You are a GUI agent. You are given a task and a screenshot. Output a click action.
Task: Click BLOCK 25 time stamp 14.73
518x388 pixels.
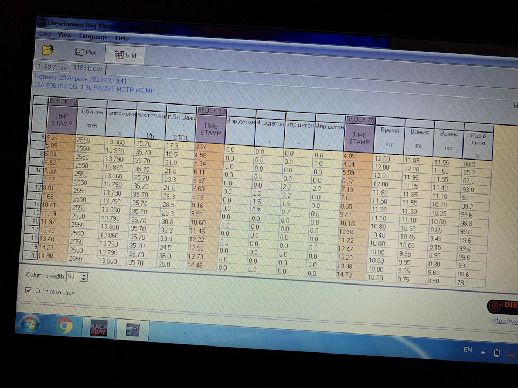point(351,274)
